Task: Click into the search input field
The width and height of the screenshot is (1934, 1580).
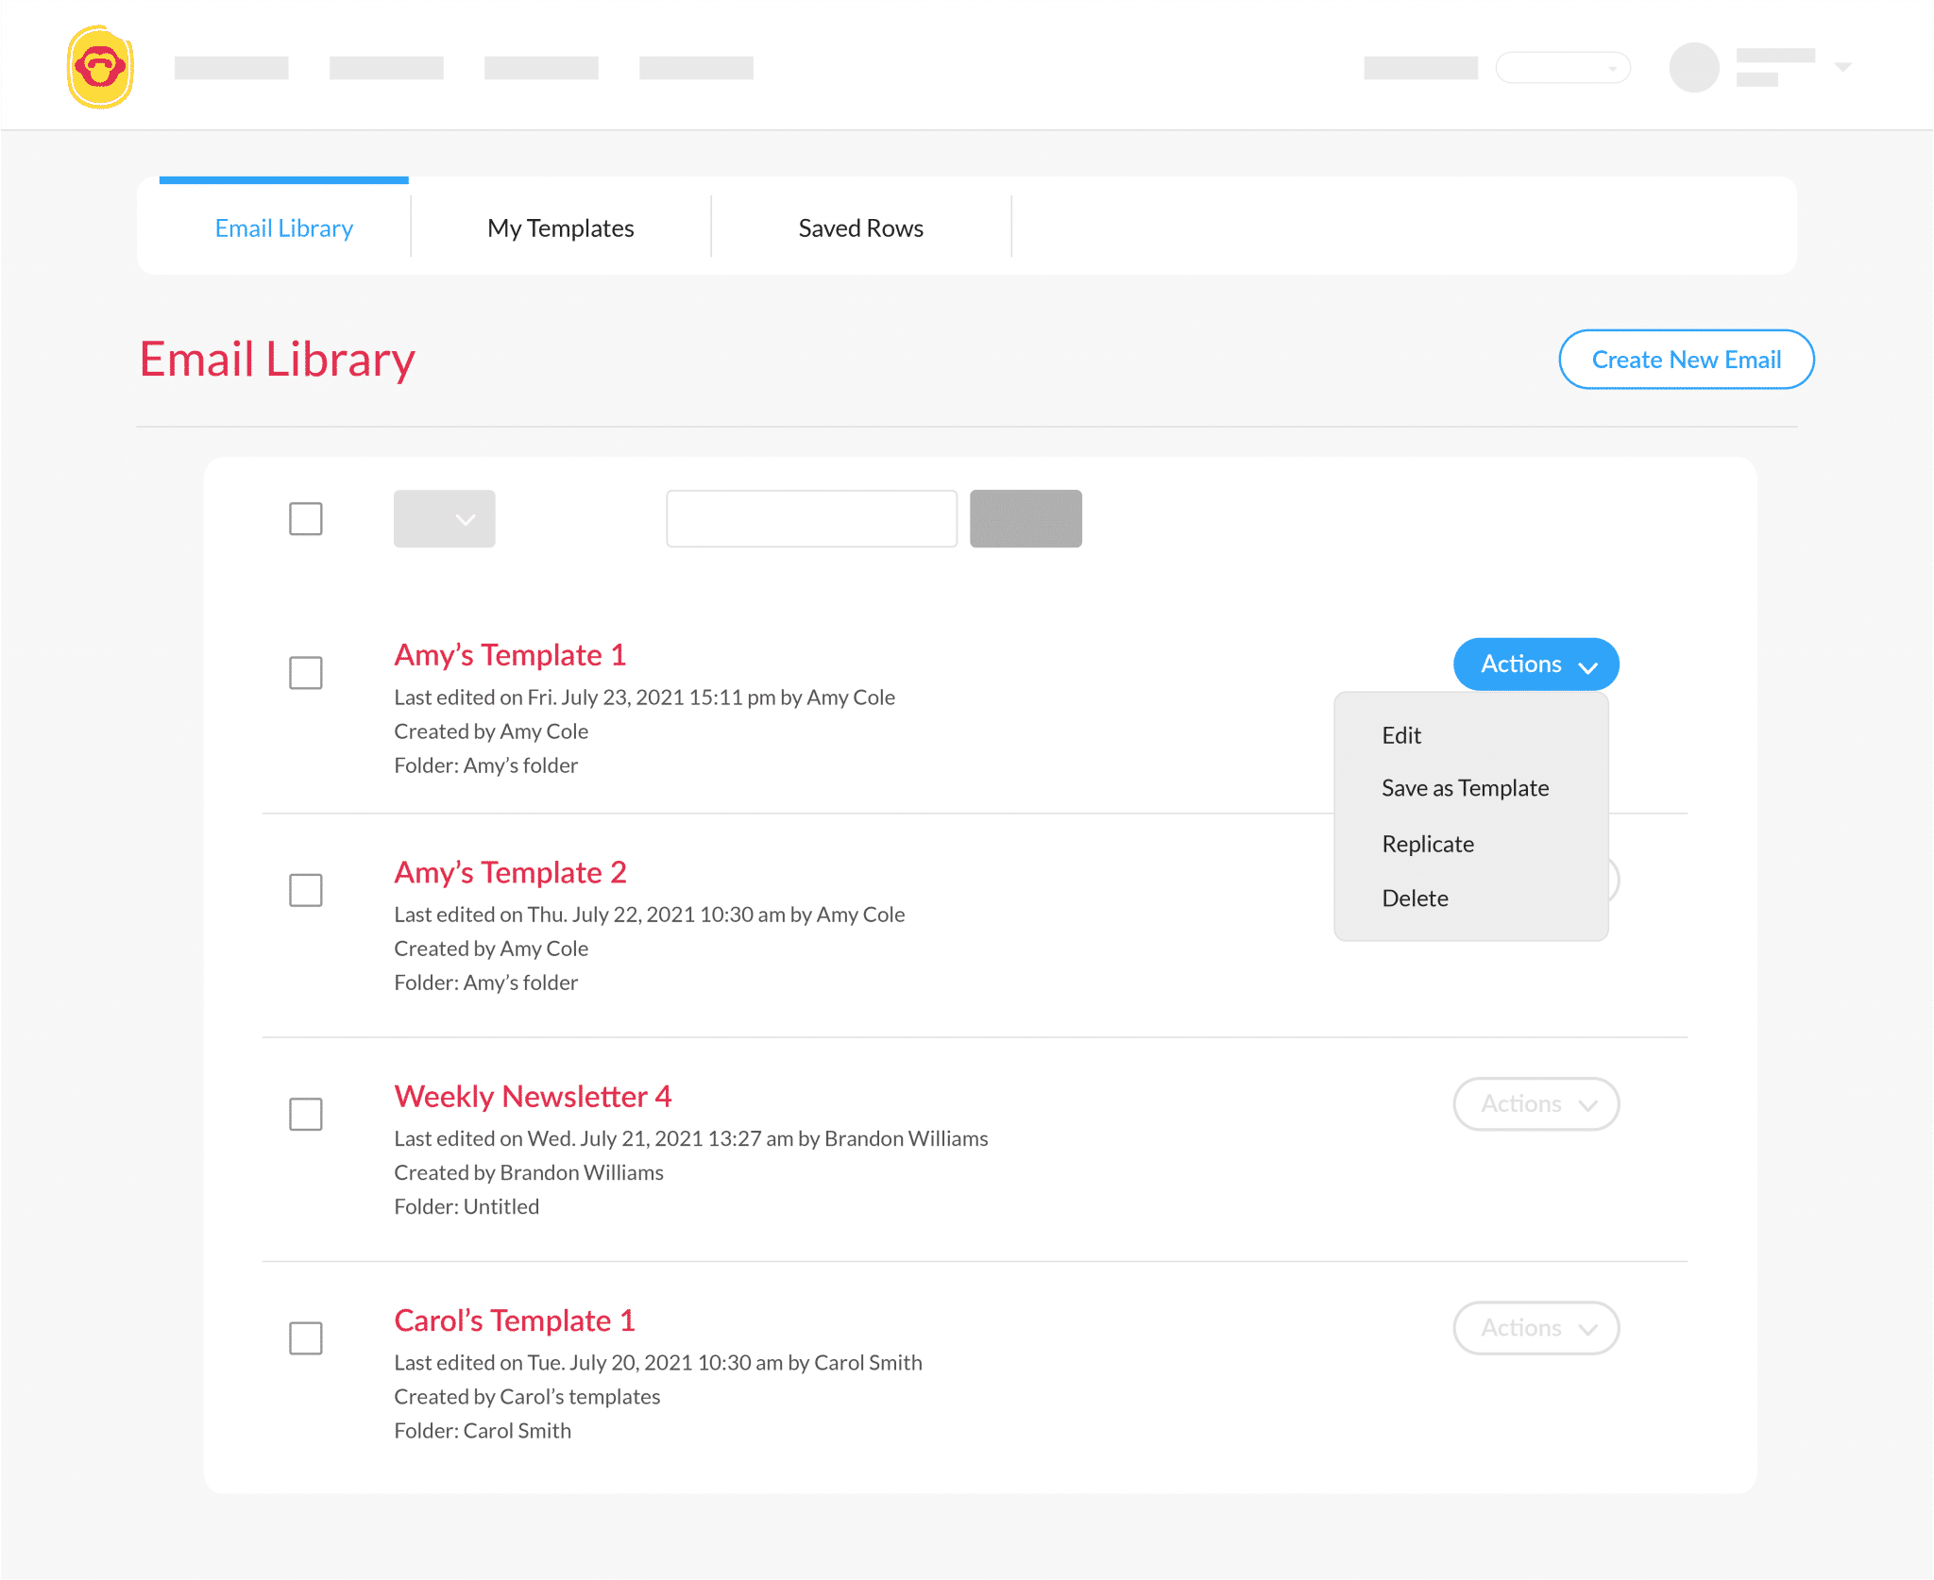Action: tap(812, 518)
